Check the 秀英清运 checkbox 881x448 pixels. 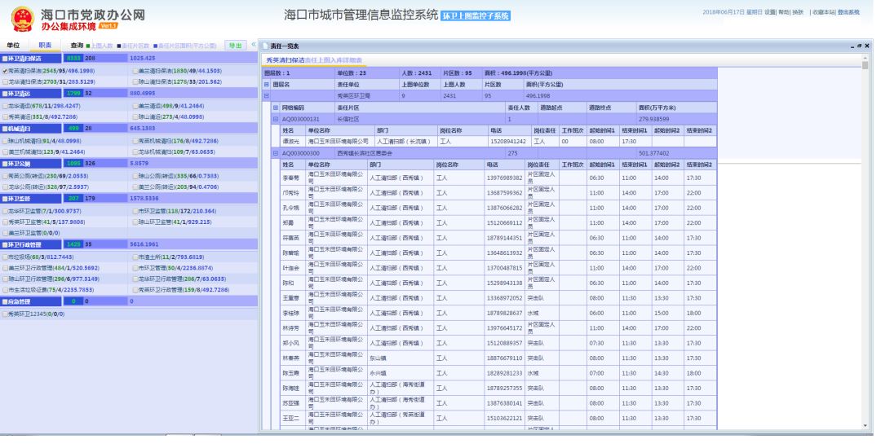click(5, 117)
